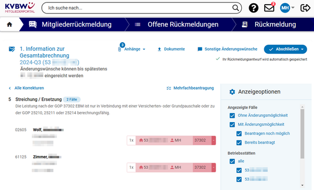The image size is (314, 190).
Task: Click the 37302 code in Zimmer's row
Action: point(200,168)
